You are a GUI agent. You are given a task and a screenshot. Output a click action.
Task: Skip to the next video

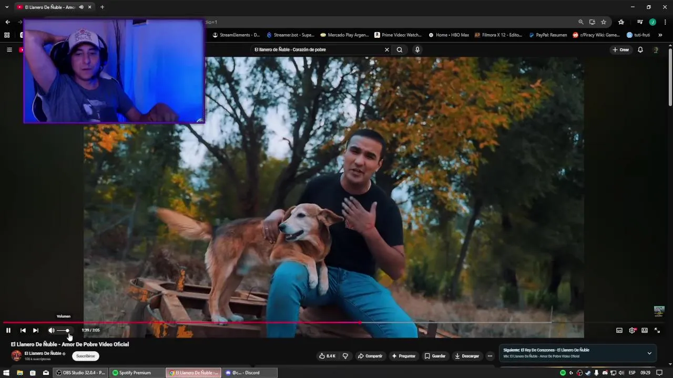(x=36, y=330)
